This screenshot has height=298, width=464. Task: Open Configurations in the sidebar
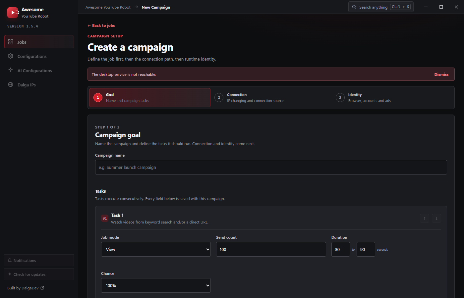39,56
